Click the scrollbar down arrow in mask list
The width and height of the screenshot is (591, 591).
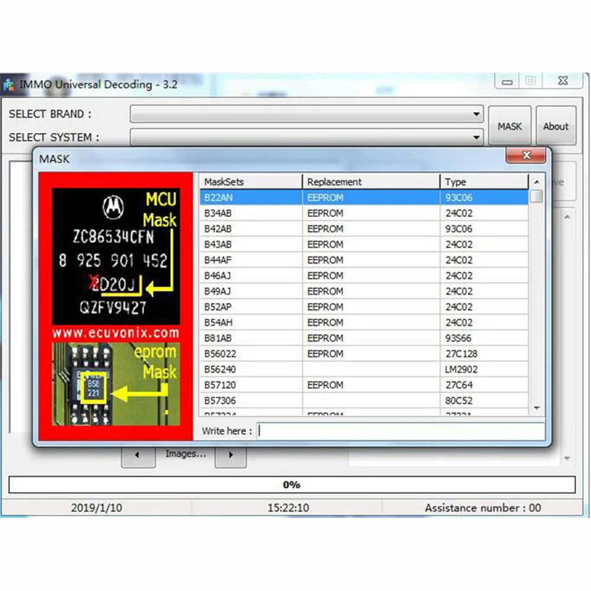pos(537,408)
